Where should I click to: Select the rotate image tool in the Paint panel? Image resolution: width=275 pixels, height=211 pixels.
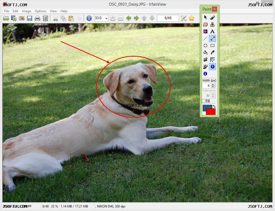(x=205, y=60)
